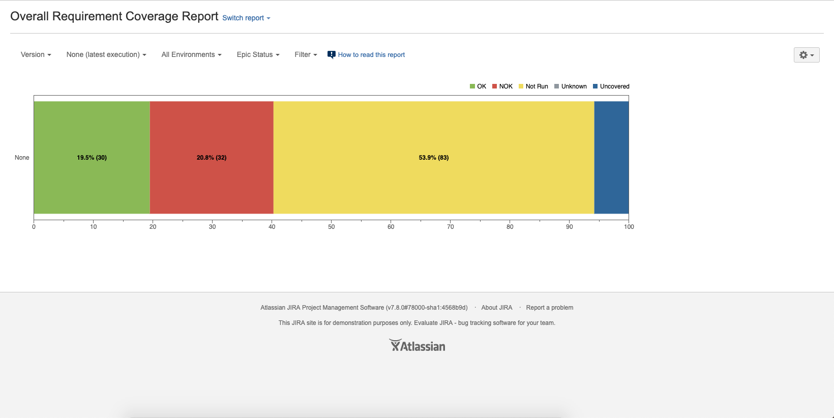The image size is (834, 418).
Task: Open the gear settings dropdown
Action: point(807,55)
